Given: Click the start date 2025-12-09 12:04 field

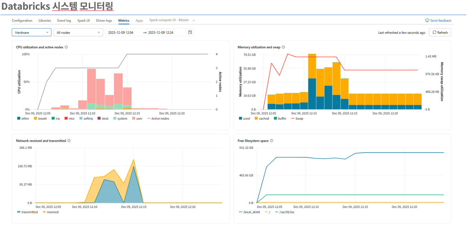Looking at the screenshot, I should coord(121,33).
